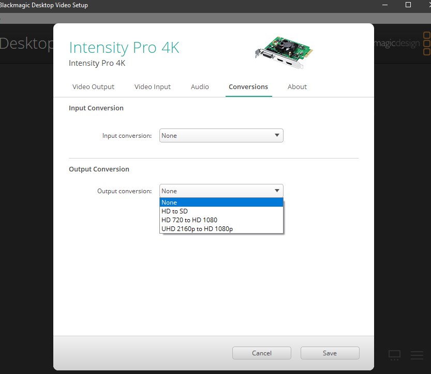
Task: Click the 'Output conversion:' field label
Action: (x=125, y=191)
